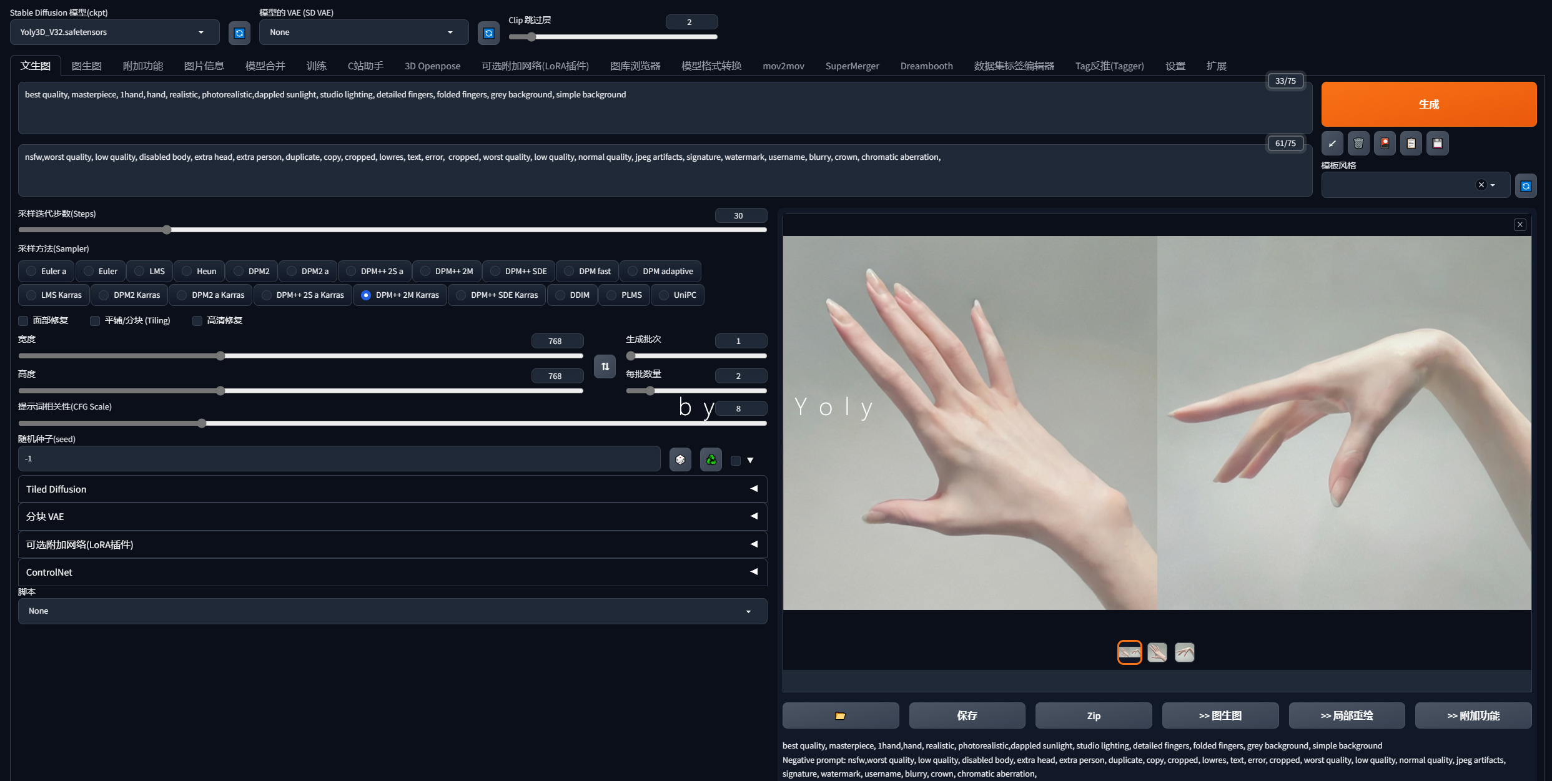Click the dice icon to randomize seed
The width and height of the screenshot is (1552, 781).
pos(680,459)
